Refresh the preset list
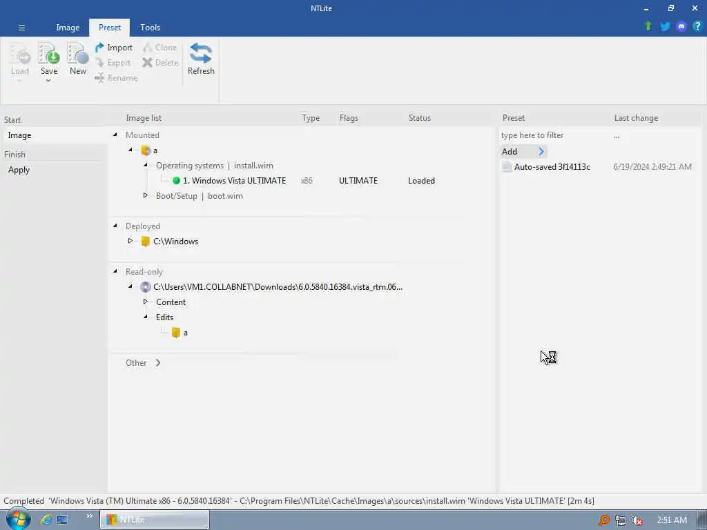This screenshot has height=530, width=707. (x=201, y=59)
